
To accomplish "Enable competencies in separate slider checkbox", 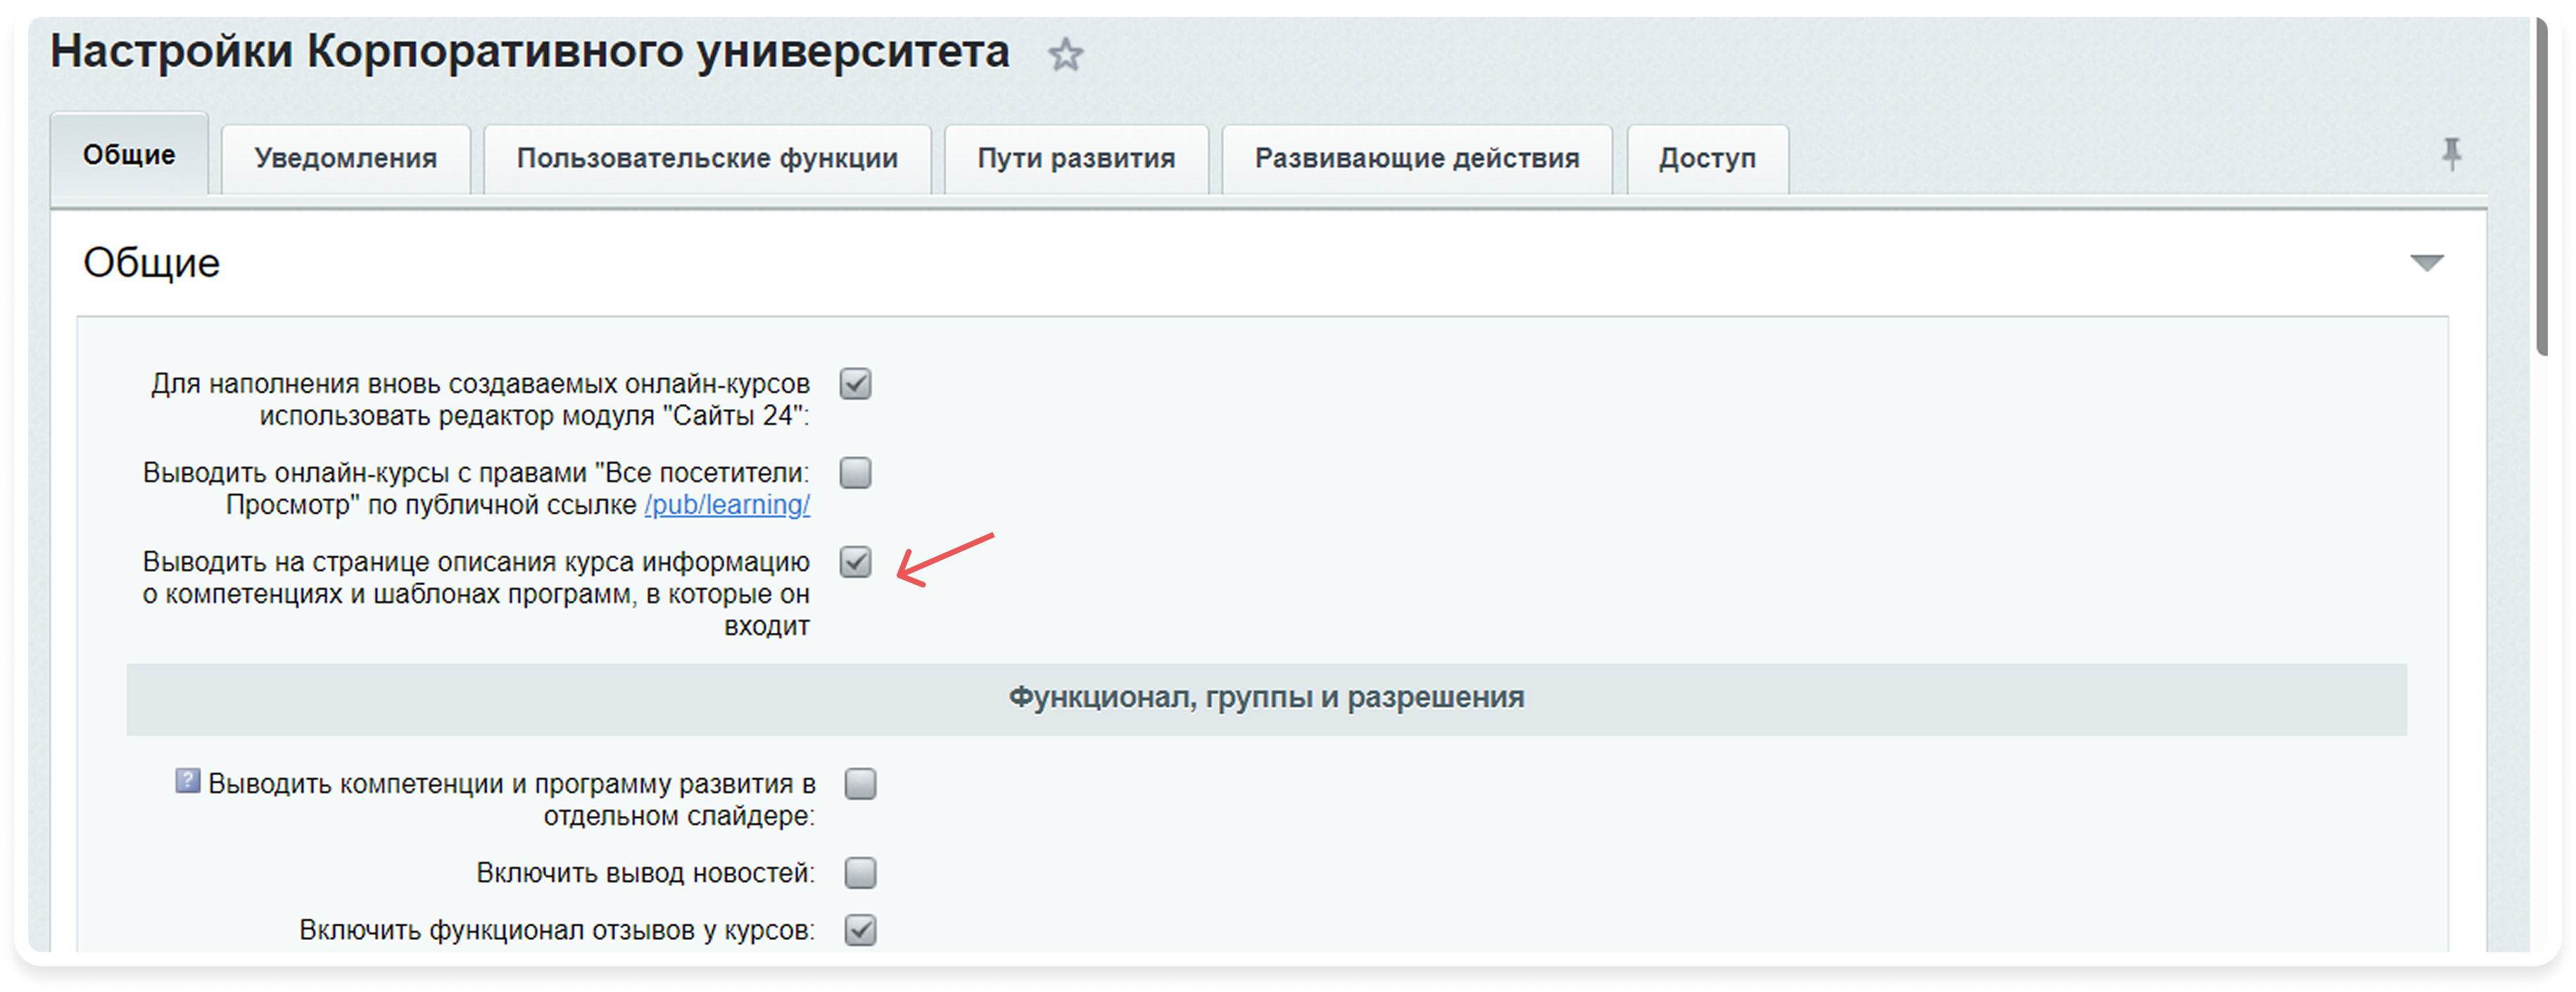I will click(860, 784).
